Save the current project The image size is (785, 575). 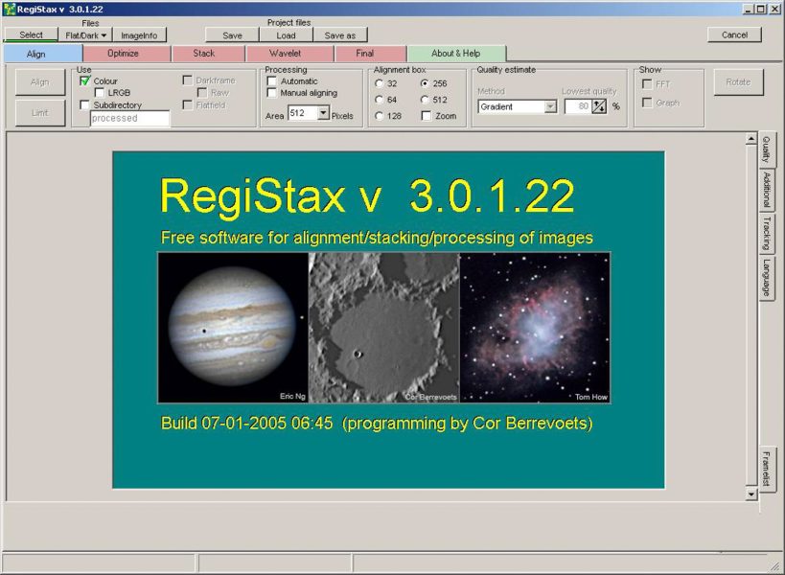pyautogui.click(x=230, y=34)
